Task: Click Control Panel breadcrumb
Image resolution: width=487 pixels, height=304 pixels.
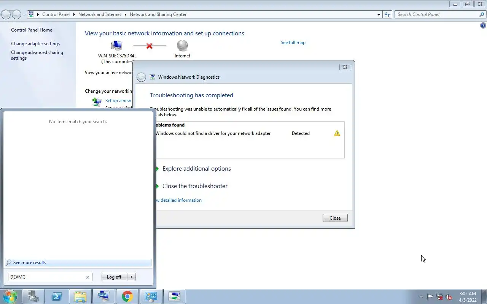Action: tap(56, 14)
